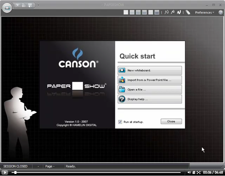Select the eraser tool in the toolbar
The width and height of the screenshot is (225, 176).
[188, 12]
